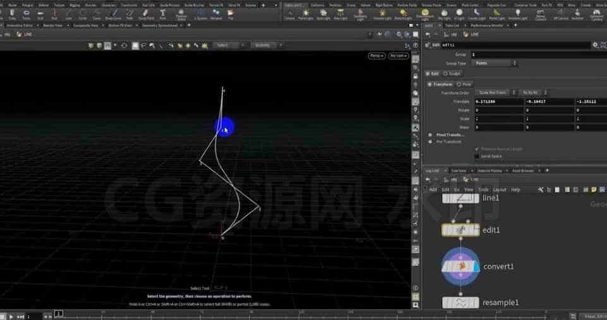Expand the Pre-Transform section
607x320 pixels.
(430, 142)
